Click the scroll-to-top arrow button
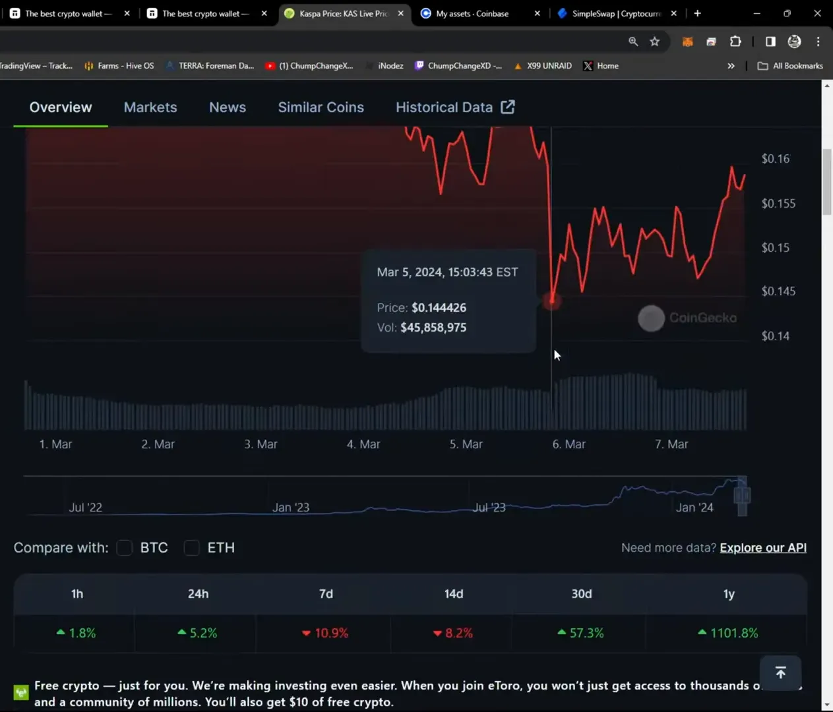The height and width of the screenshot is (712, 833). point(780,672)
